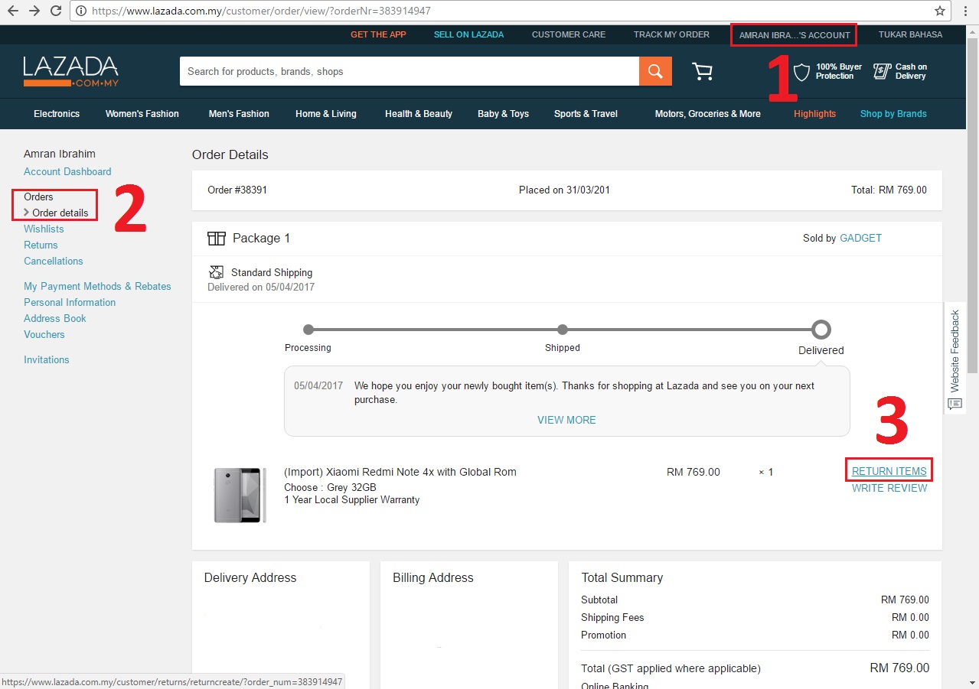Image resolution: width=979 pixels, height=689 pixels.
Task: Click the browser URL address bar
Action: pos(509,11)
